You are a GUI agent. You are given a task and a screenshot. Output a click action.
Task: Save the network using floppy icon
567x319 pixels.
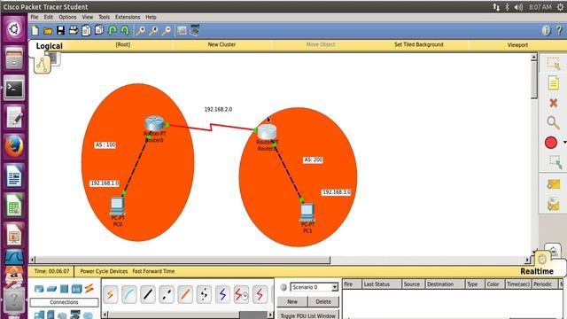click(x=60, y=31)
